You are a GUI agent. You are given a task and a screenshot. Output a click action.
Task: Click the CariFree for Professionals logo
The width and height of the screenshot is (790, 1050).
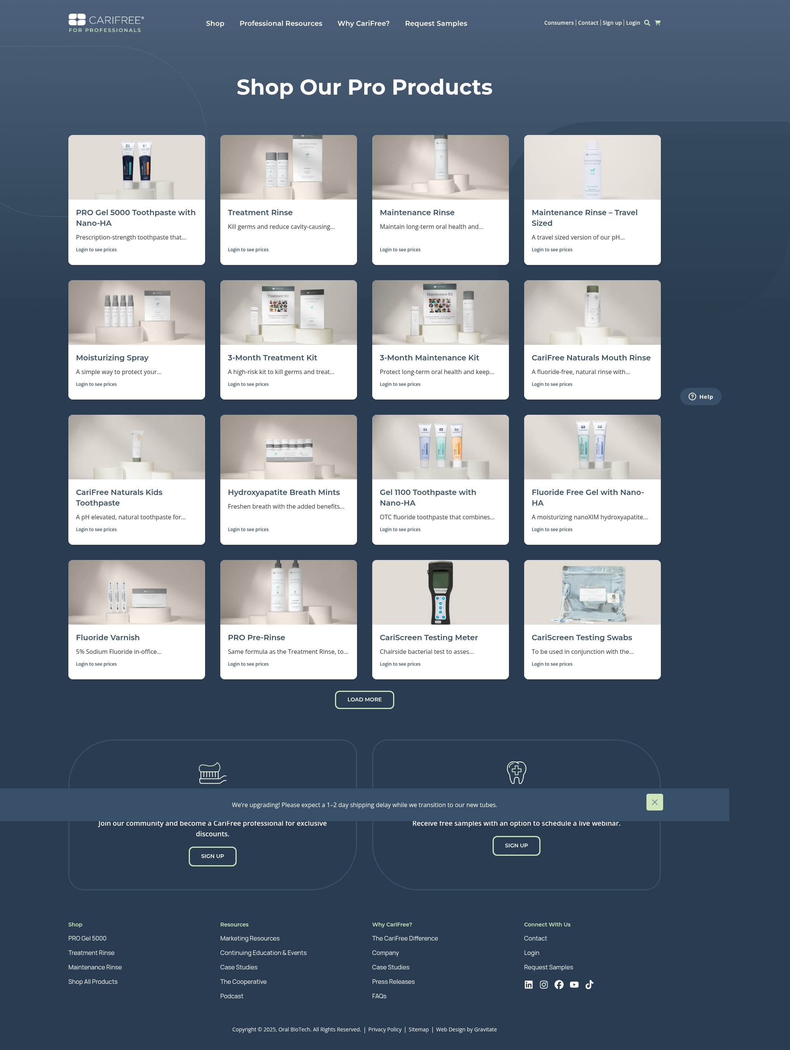pos(106,23)
